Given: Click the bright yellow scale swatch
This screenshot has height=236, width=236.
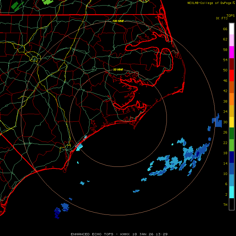Looking at the screenshot, I should (x=232, y=122).
